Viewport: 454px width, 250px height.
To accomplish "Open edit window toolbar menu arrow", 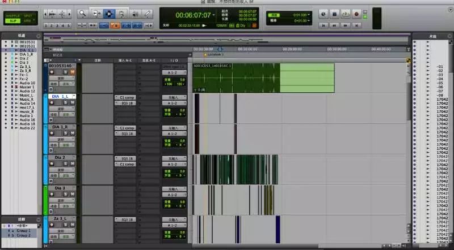I will [450, 10].
